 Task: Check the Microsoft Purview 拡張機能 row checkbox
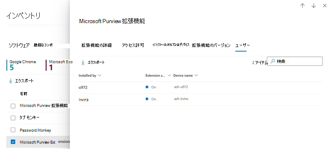point(13,106)
